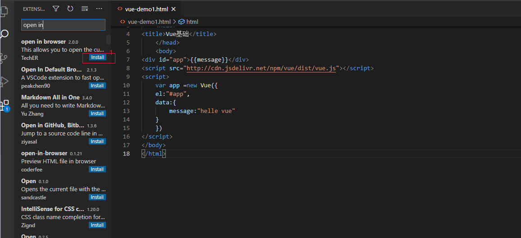The height and width of the screenshot is (238, 521).
Task: Click the {{message}} text on line 7
Action: point(210,60)
